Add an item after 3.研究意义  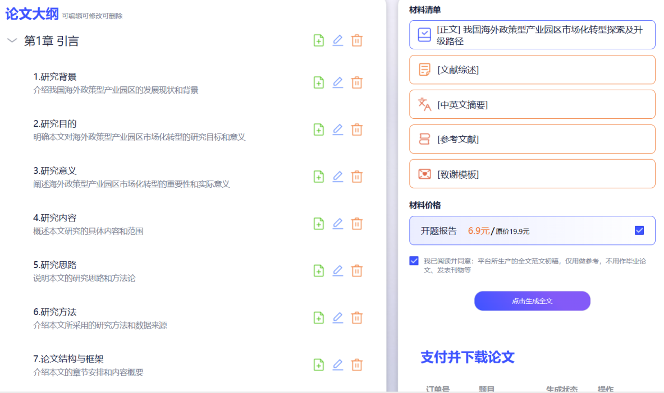[318, 177]
